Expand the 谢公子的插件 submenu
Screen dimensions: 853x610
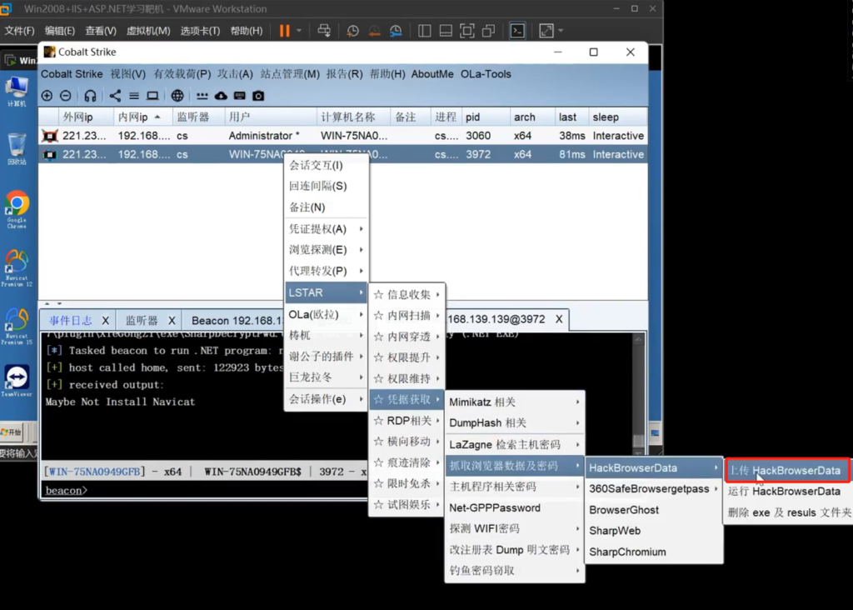pyautogui.click(x=327, y=357)
